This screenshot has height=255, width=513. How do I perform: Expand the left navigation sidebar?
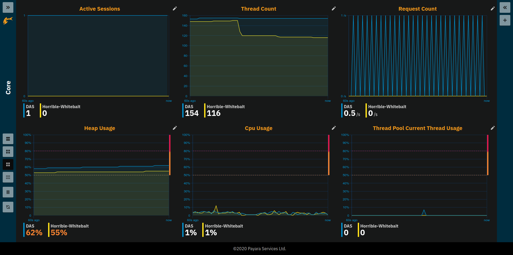(x=8, y=7)
